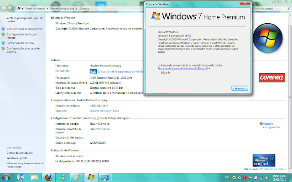Image resolution: width=292 pixels, height=182 pixels.
Task: Click licensed user name Eduarth in dialog
Action: 165,73
